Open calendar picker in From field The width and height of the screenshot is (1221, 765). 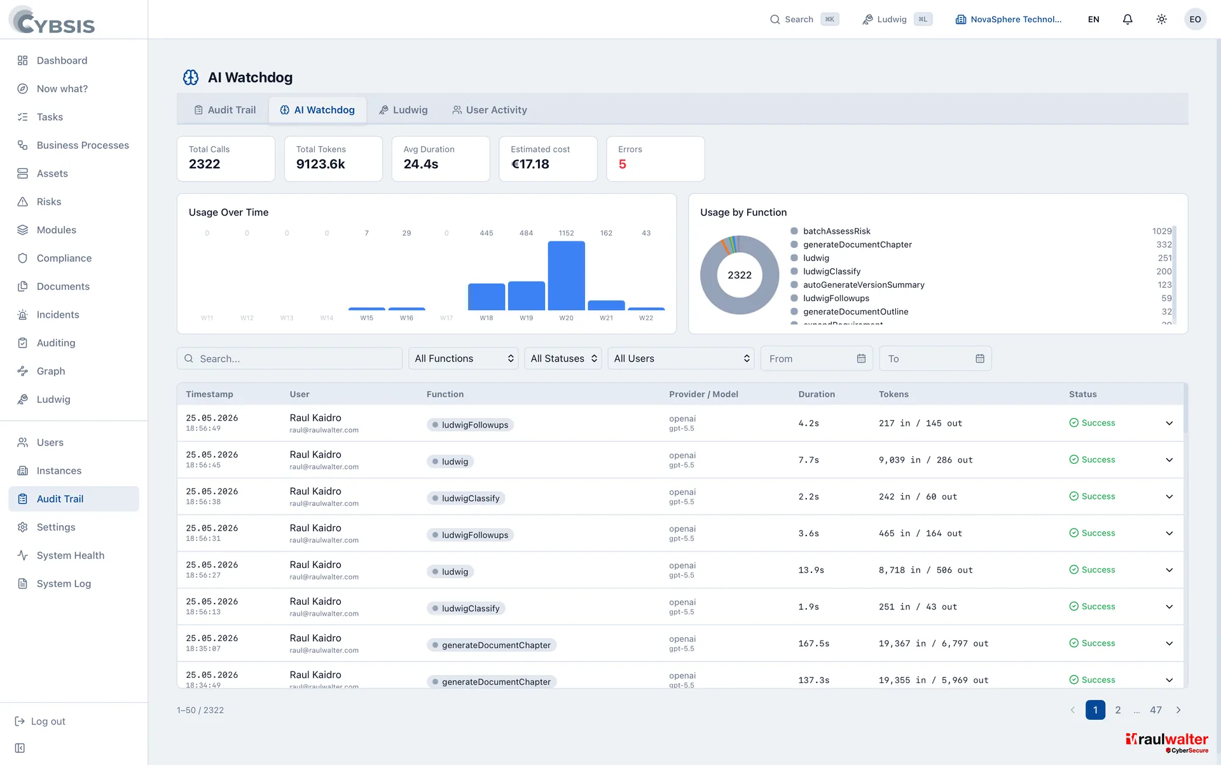click(861, 358)
